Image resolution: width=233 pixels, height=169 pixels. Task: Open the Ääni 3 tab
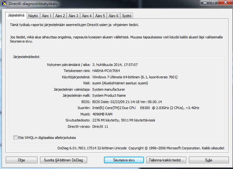point(73,16)
